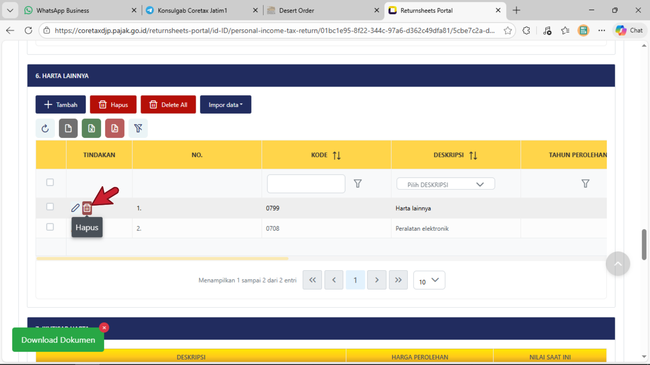Click the clear filter icon
This screenshot has height=365, width=650.
click(138, 129)
